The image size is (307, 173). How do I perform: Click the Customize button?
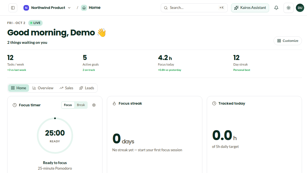288,41
